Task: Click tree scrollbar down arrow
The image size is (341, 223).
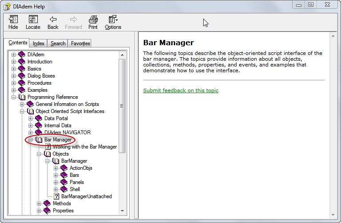Action: (122, 211)
